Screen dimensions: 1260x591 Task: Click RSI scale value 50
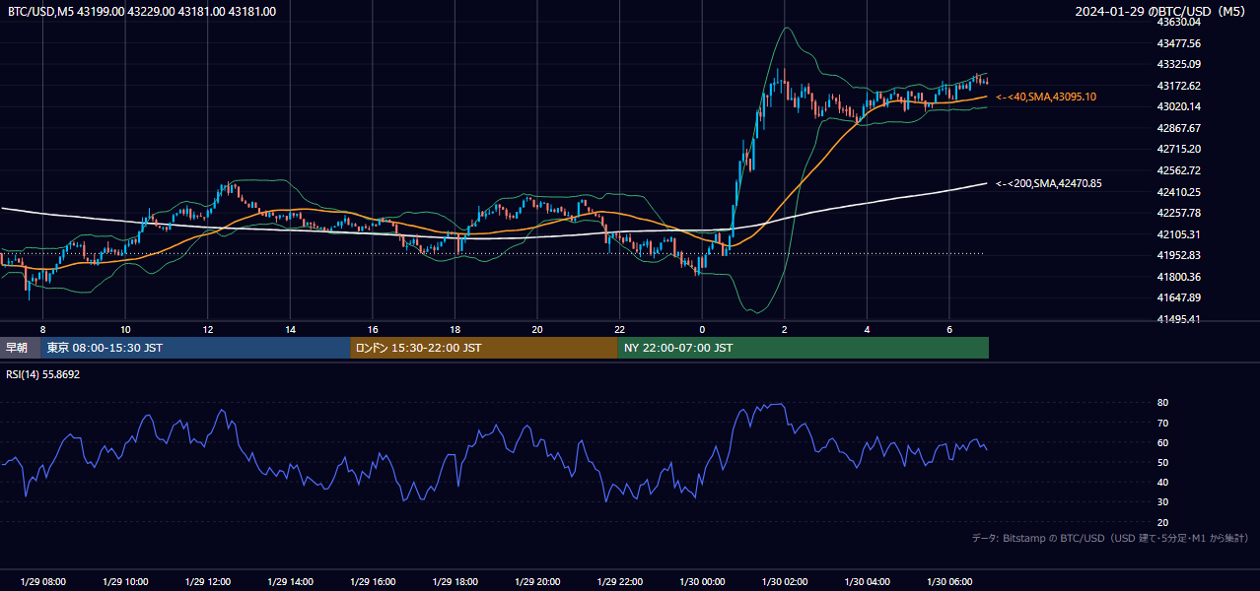point(1163,462)
